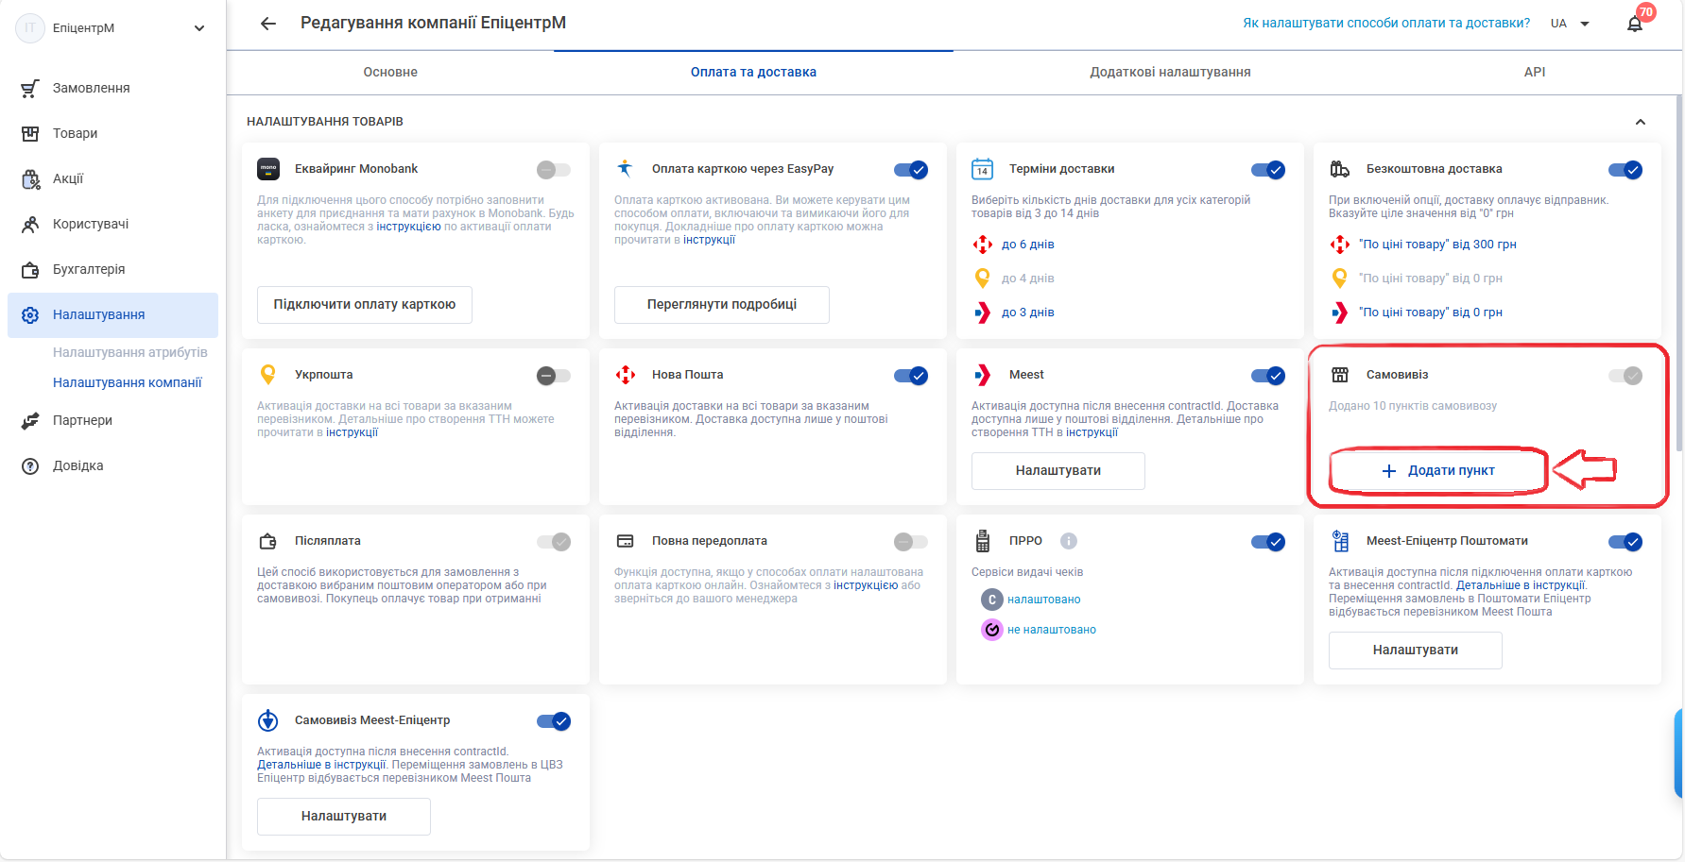Click the Нова Пошта card logo icon
1685x862 pixels.
pos(626,375)
